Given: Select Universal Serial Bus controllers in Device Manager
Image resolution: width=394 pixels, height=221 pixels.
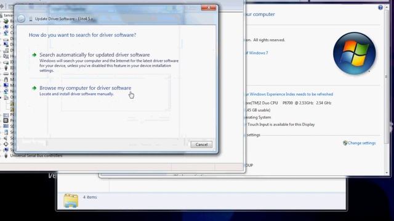Looking at the screenshot, I should [36, 155].
